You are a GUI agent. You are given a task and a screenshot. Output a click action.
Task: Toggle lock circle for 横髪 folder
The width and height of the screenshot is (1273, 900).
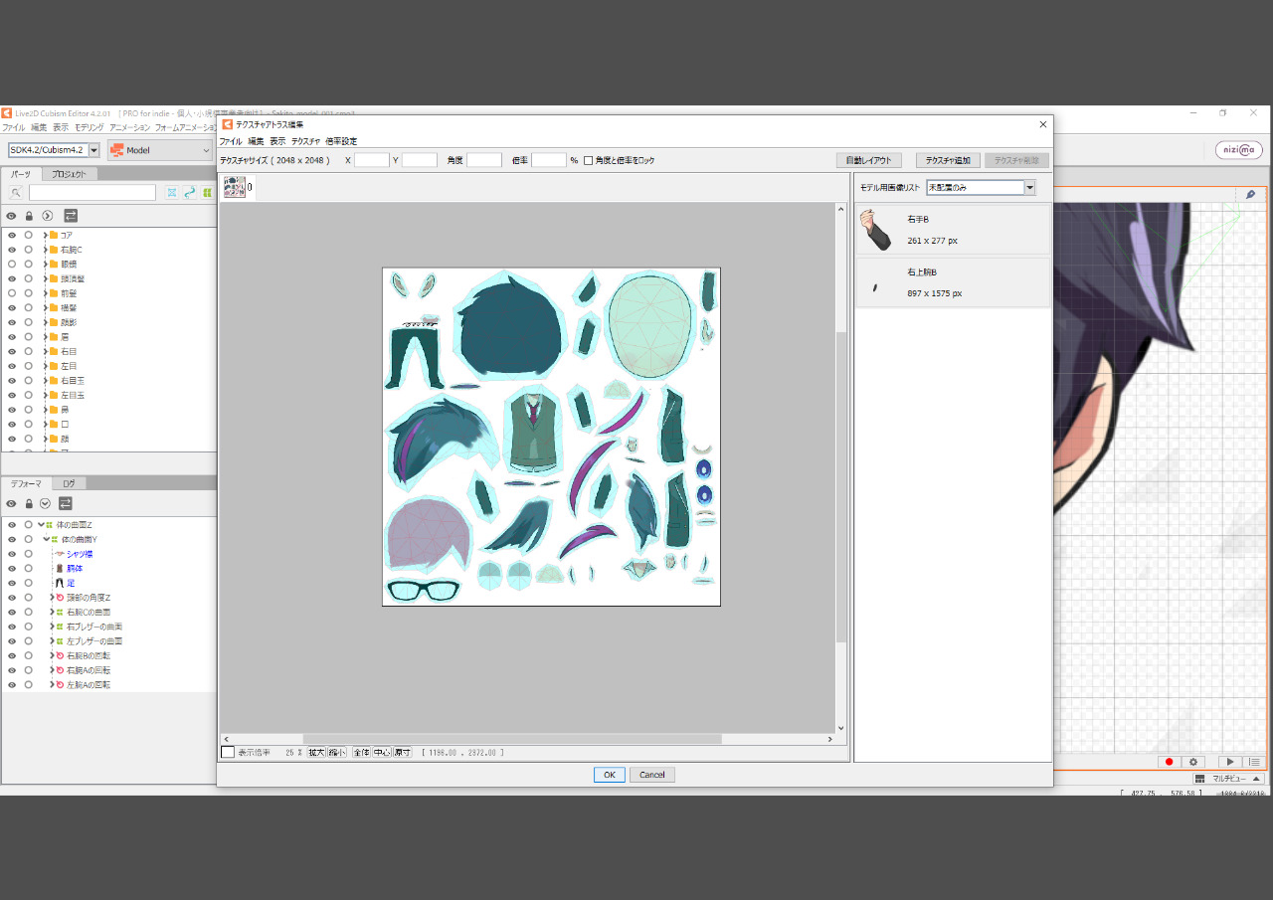click(x=29, y=308)
